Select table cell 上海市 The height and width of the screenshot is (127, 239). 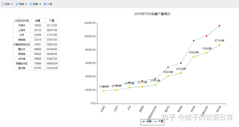click(x=22, y=30)
